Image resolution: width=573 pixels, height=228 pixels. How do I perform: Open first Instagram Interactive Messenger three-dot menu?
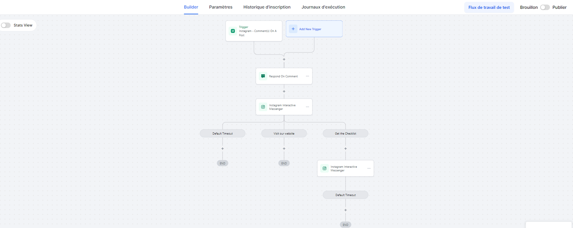(308, 107)
